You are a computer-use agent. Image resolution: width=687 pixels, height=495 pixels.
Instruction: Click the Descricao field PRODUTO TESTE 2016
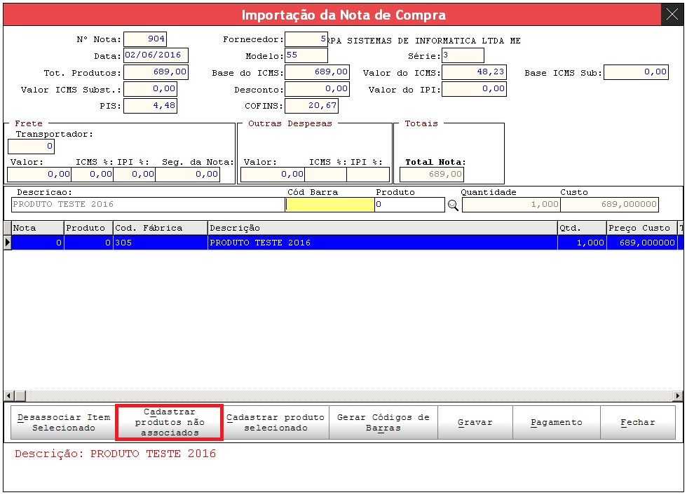click(x=148, y=205)
